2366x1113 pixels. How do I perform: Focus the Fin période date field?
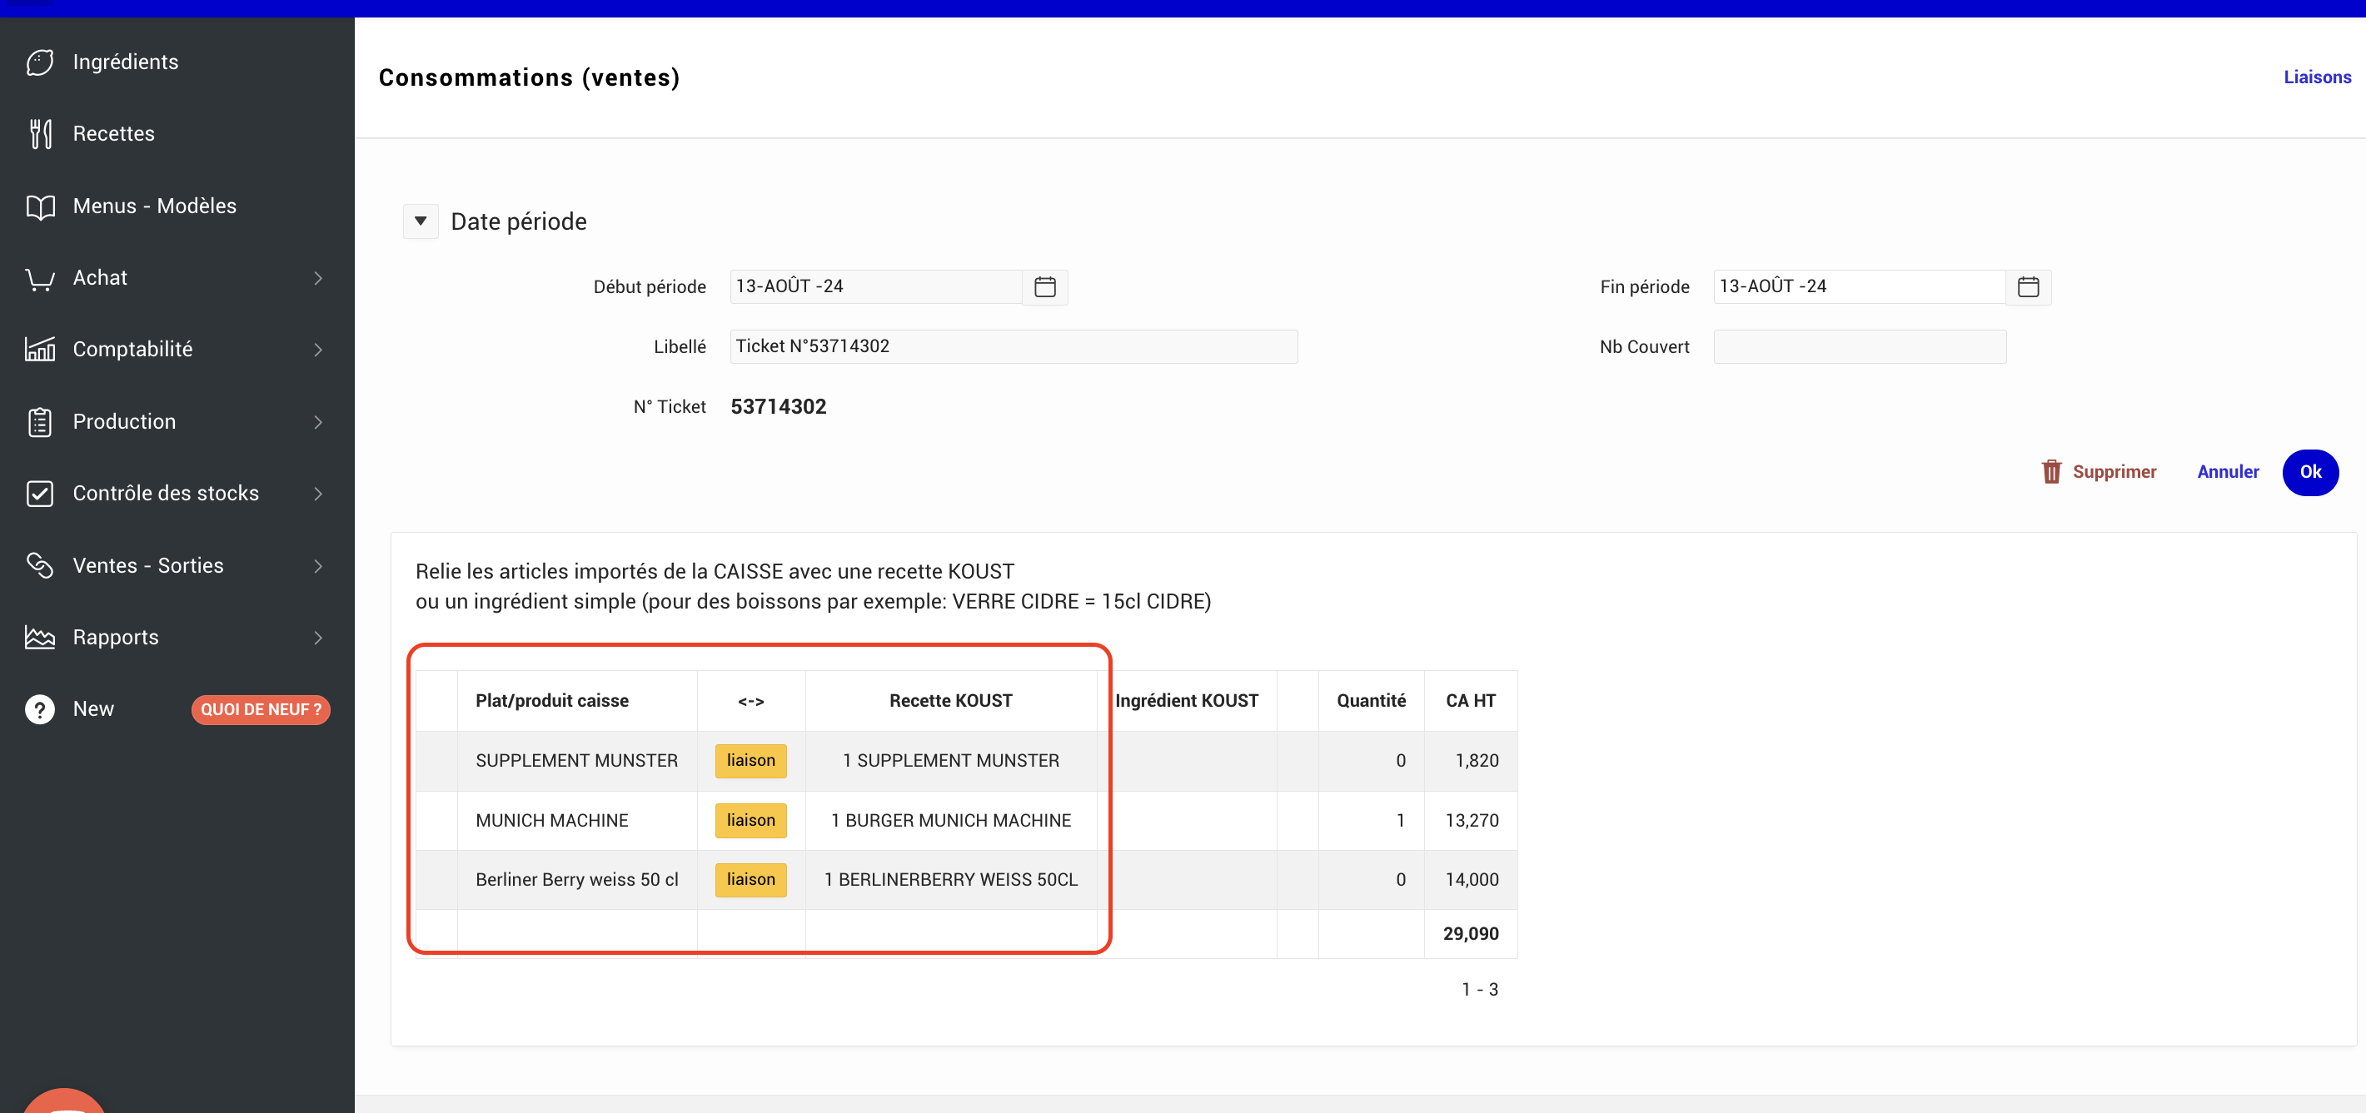(x=1859, y=287)
